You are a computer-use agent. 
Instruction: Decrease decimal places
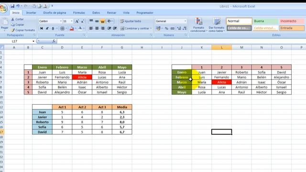[x=185, y=29]
